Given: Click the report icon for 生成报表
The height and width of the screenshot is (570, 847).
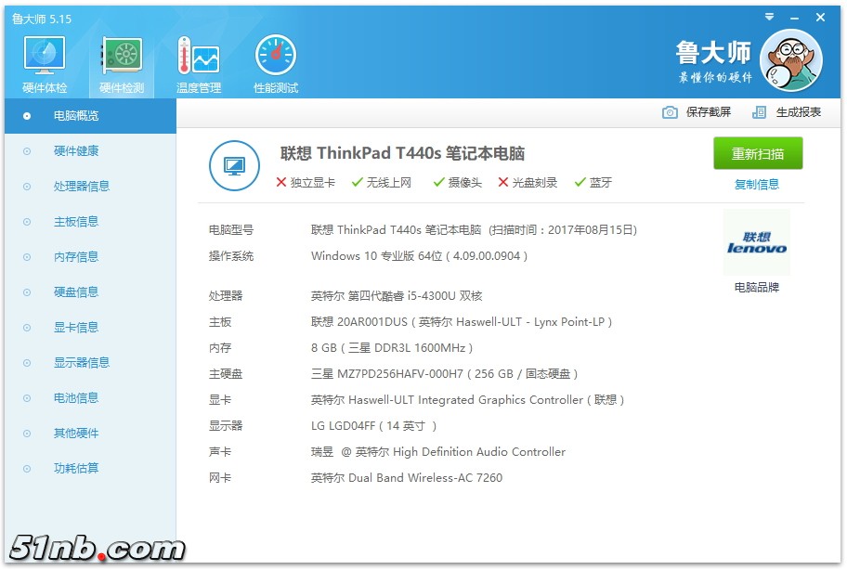Looking at the screenshot, I should point(759,112).
